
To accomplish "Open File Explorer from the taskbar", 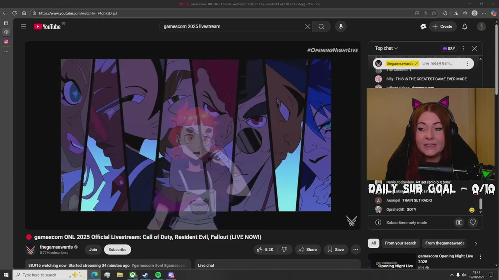I will [x=120, y=275].
